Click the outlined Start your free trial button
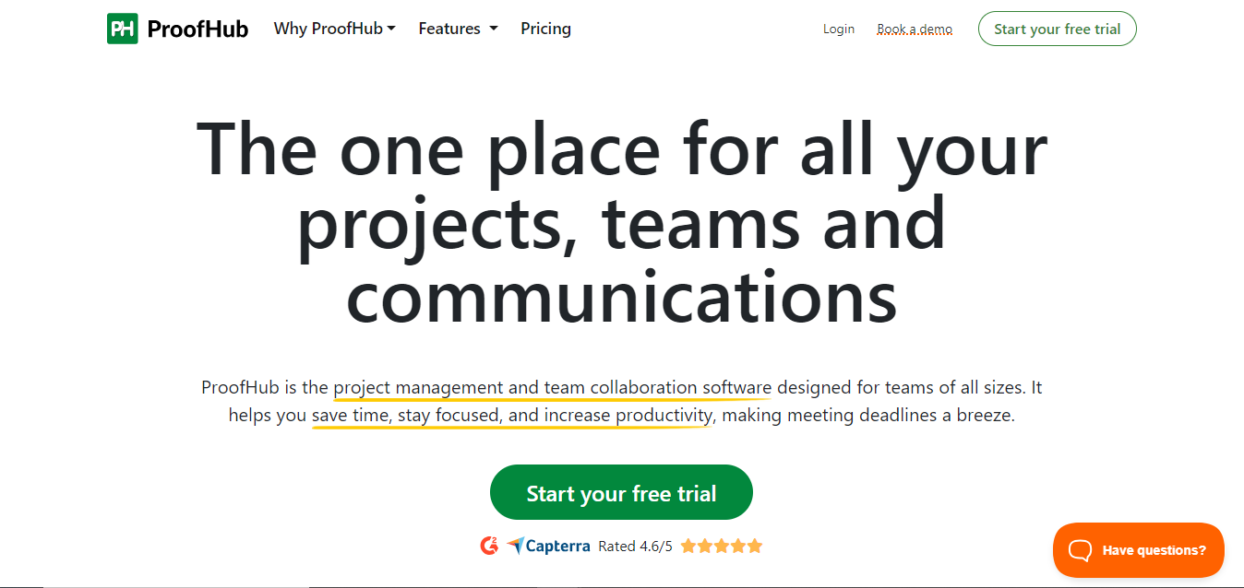 [x=1058, y=29]
